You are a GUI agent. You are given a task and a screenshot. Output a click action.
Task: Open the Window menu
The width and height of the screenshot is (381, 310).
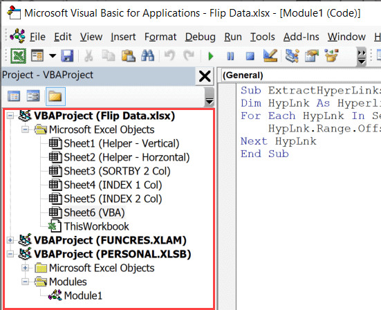click(346, 37)
